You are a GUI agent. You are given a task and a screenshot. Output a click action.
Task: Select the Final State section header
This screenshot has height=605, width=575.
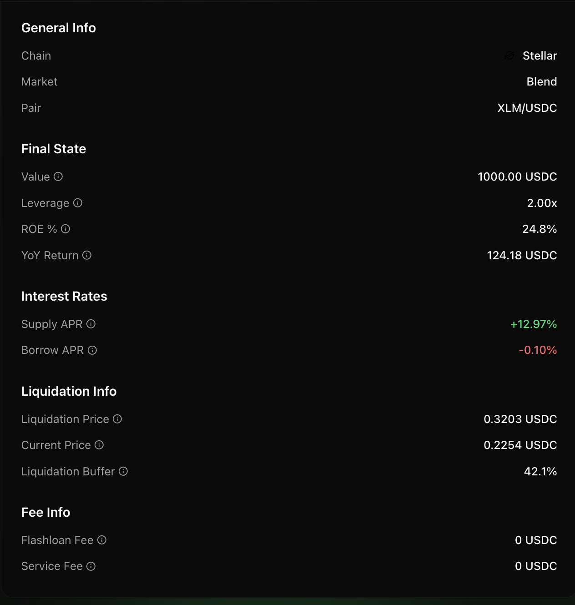pyautogui.click(x=53, y=149)
